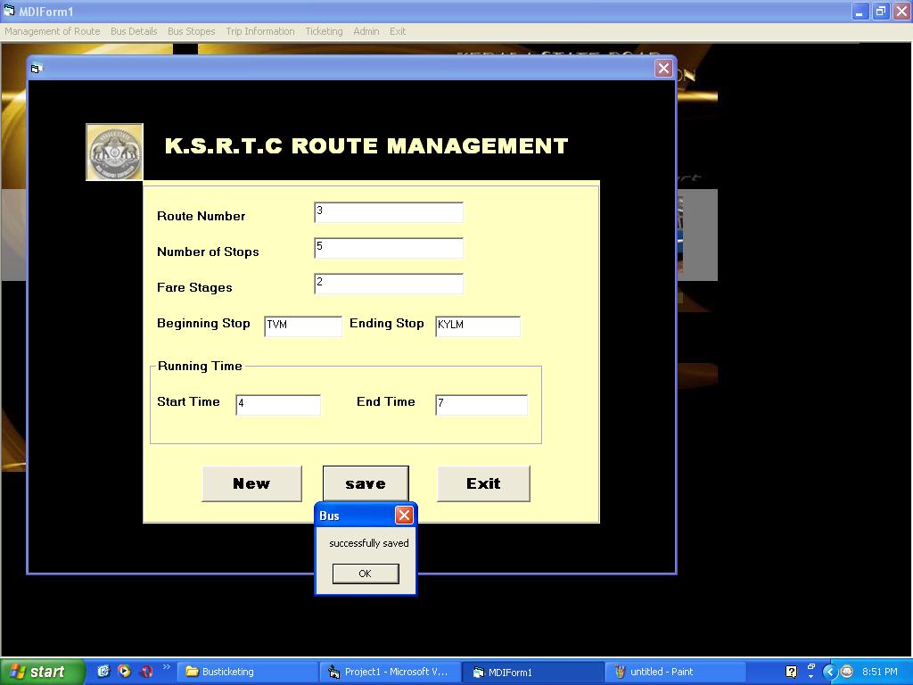Image resolution: width=913 pixels, height=685 pixels.
Task: Click the Start Time field
Action: 278,405
